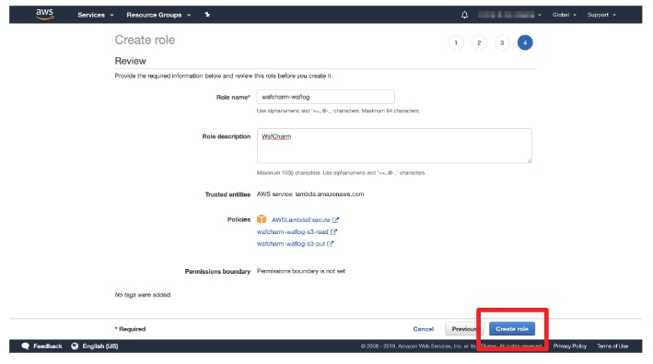The width and height of the screenshot is (653, 364).
Task: Open the wafcharm-waflog-s3-put policy link
Action: pyautogui.click(x=291, y=243)
